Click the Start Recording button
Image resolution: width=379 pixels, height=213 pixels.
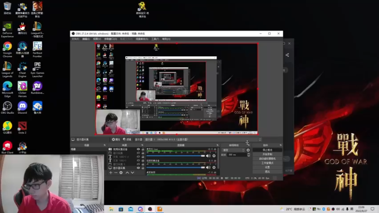(267, 154)
